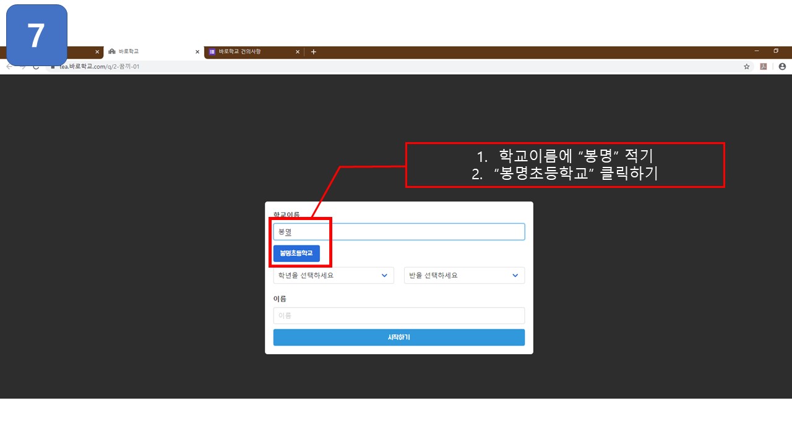Open a new browser tab
The image size is (792, 445).
(314, 52)
